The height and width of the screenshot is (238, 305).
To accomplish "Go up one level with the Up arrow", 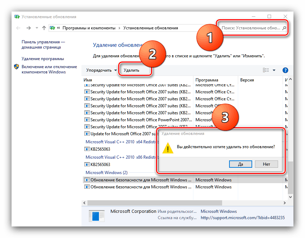I will pos(44,28).
